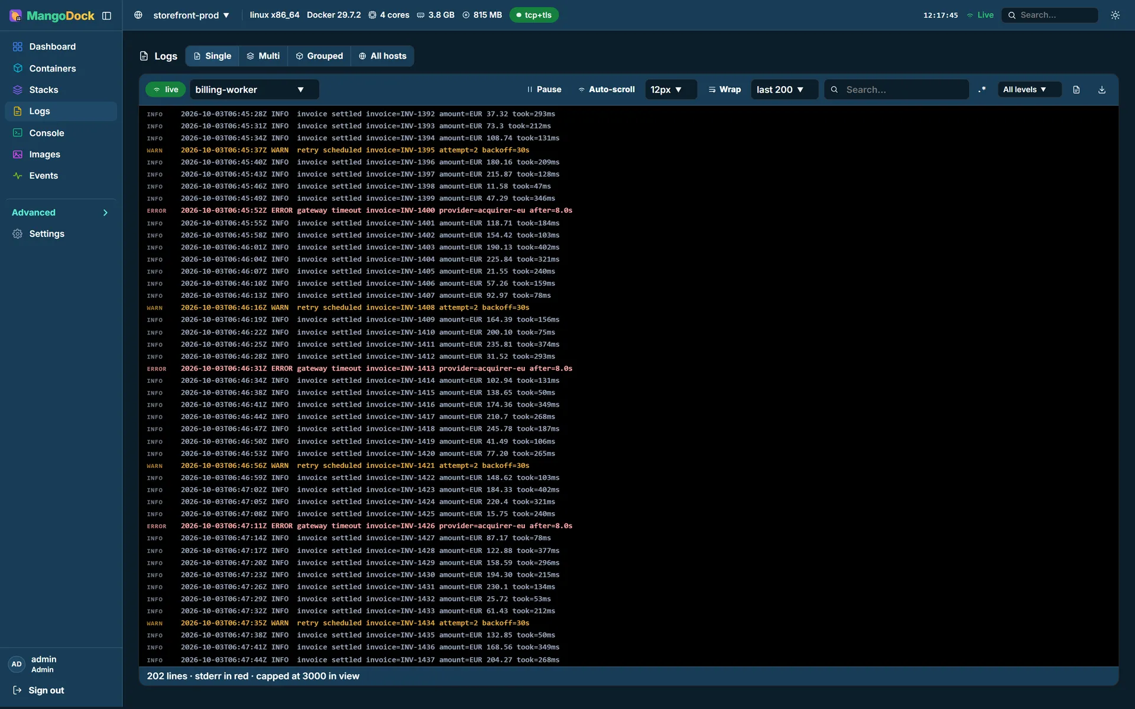
Task: Click the tcp+tls connection badge
Action: coord(534,15)
